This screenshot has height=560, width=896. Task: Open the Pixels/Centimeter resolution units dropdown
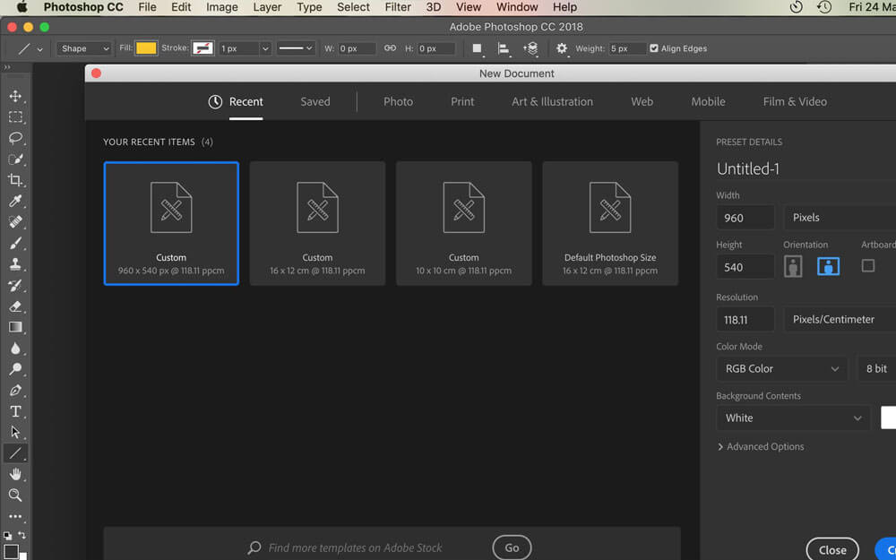[x=840, y=320]
